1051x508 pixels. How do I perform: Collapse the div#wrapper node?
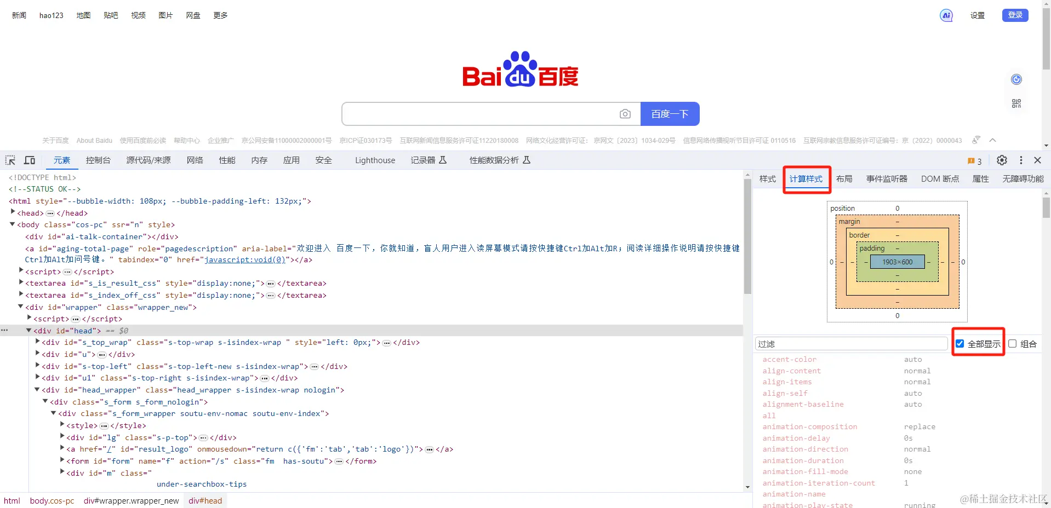tap(21, 307)
